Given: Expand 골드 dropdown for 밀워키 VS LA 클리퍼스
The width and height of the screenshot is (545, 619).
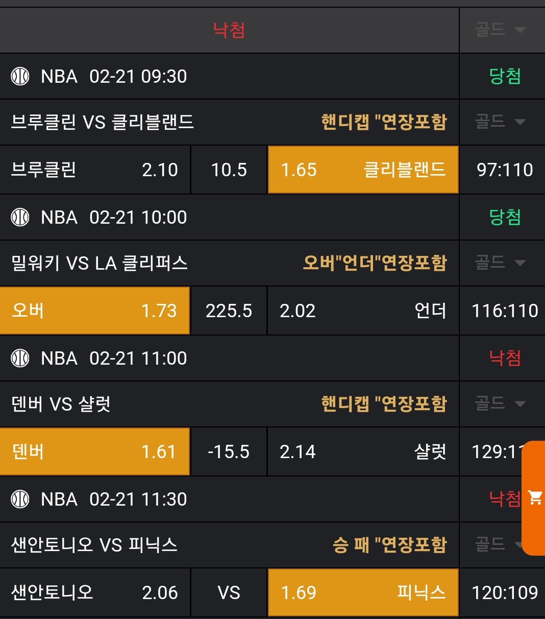Looking at the screenshot, I should click(501, 263).
